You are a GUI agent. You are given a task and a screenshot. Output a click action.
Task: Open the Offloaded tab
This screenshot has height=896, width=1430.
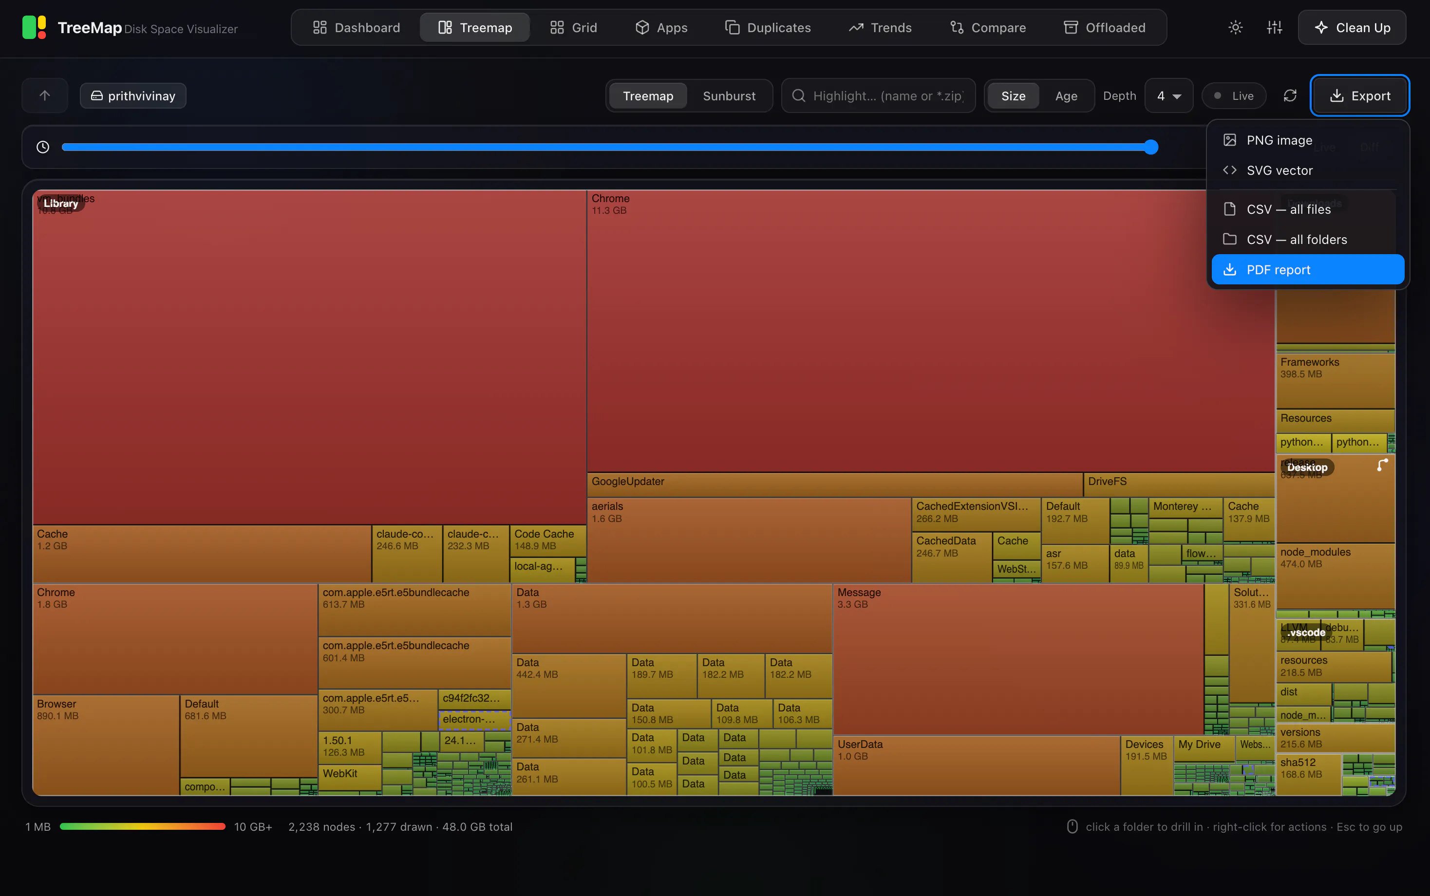click(1104, 27)
